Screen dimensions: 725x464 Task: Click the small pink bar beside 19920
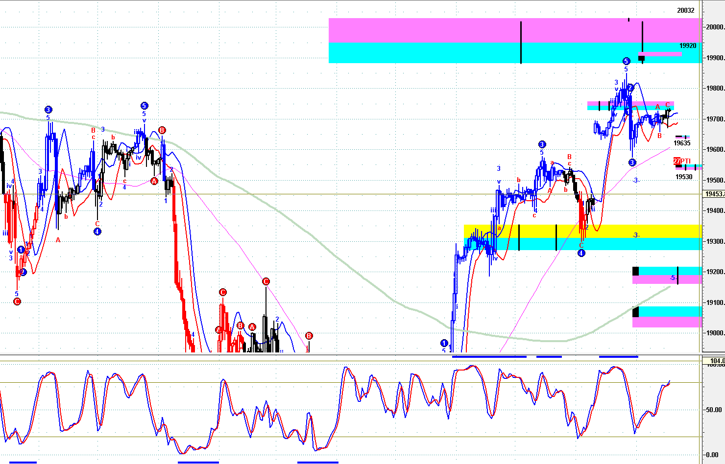(660, 54)
